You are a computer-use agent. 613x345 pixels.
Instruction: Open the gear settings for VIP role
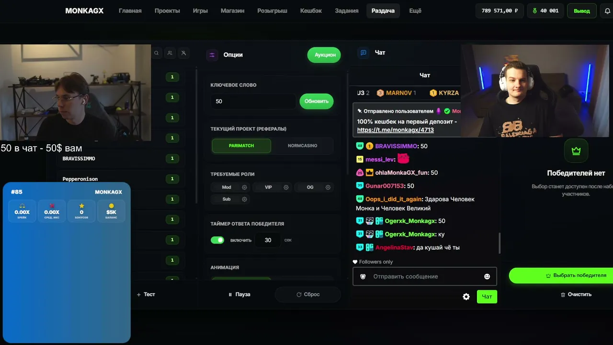(286, 187)
